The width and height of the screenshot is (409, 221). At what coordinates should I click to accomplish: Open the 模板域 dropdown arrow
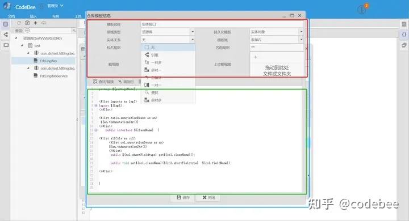pos(301,40)
